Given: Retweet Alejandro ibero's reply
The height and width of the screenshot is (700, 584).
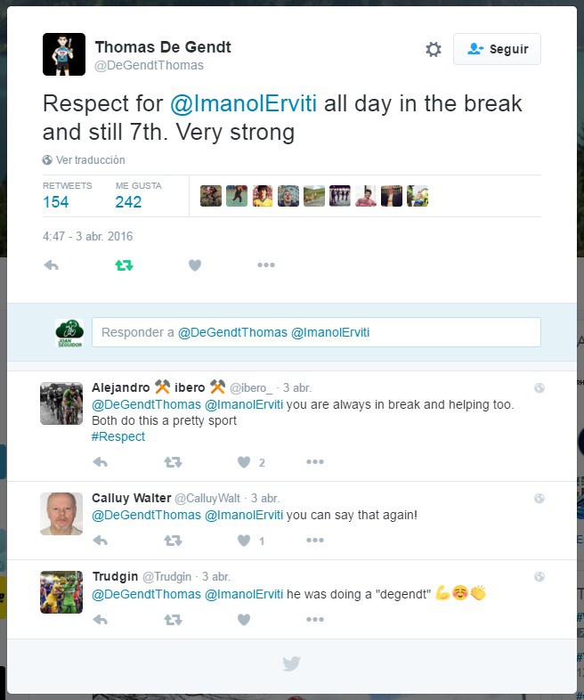Looking at the screenshot, I should pos(173,462).
